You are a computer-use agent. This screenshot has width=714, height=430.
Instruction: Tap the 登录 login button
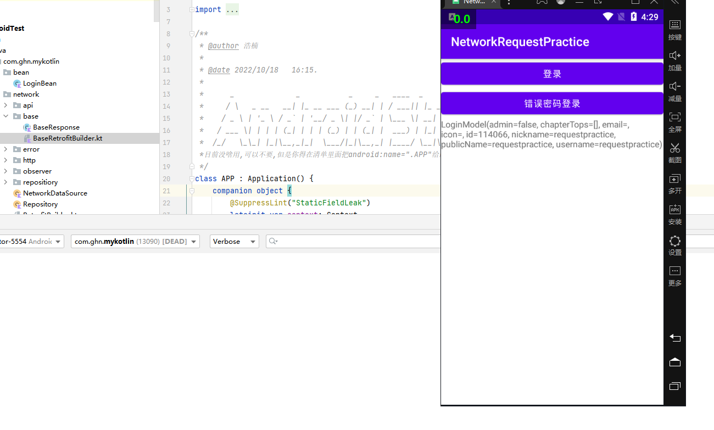coord(552,74)
